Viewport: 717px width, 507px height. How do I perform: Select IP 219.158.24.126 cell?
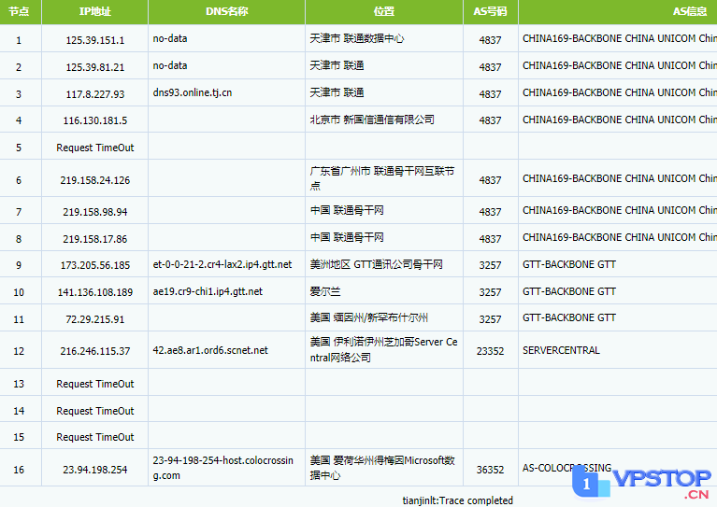pyautogui.click(x=95, y=180)
